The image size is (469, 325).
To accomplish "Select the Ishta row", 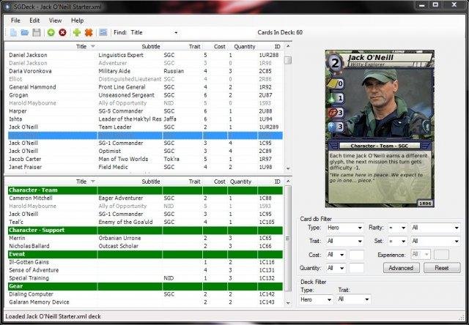I will (145, 119).
